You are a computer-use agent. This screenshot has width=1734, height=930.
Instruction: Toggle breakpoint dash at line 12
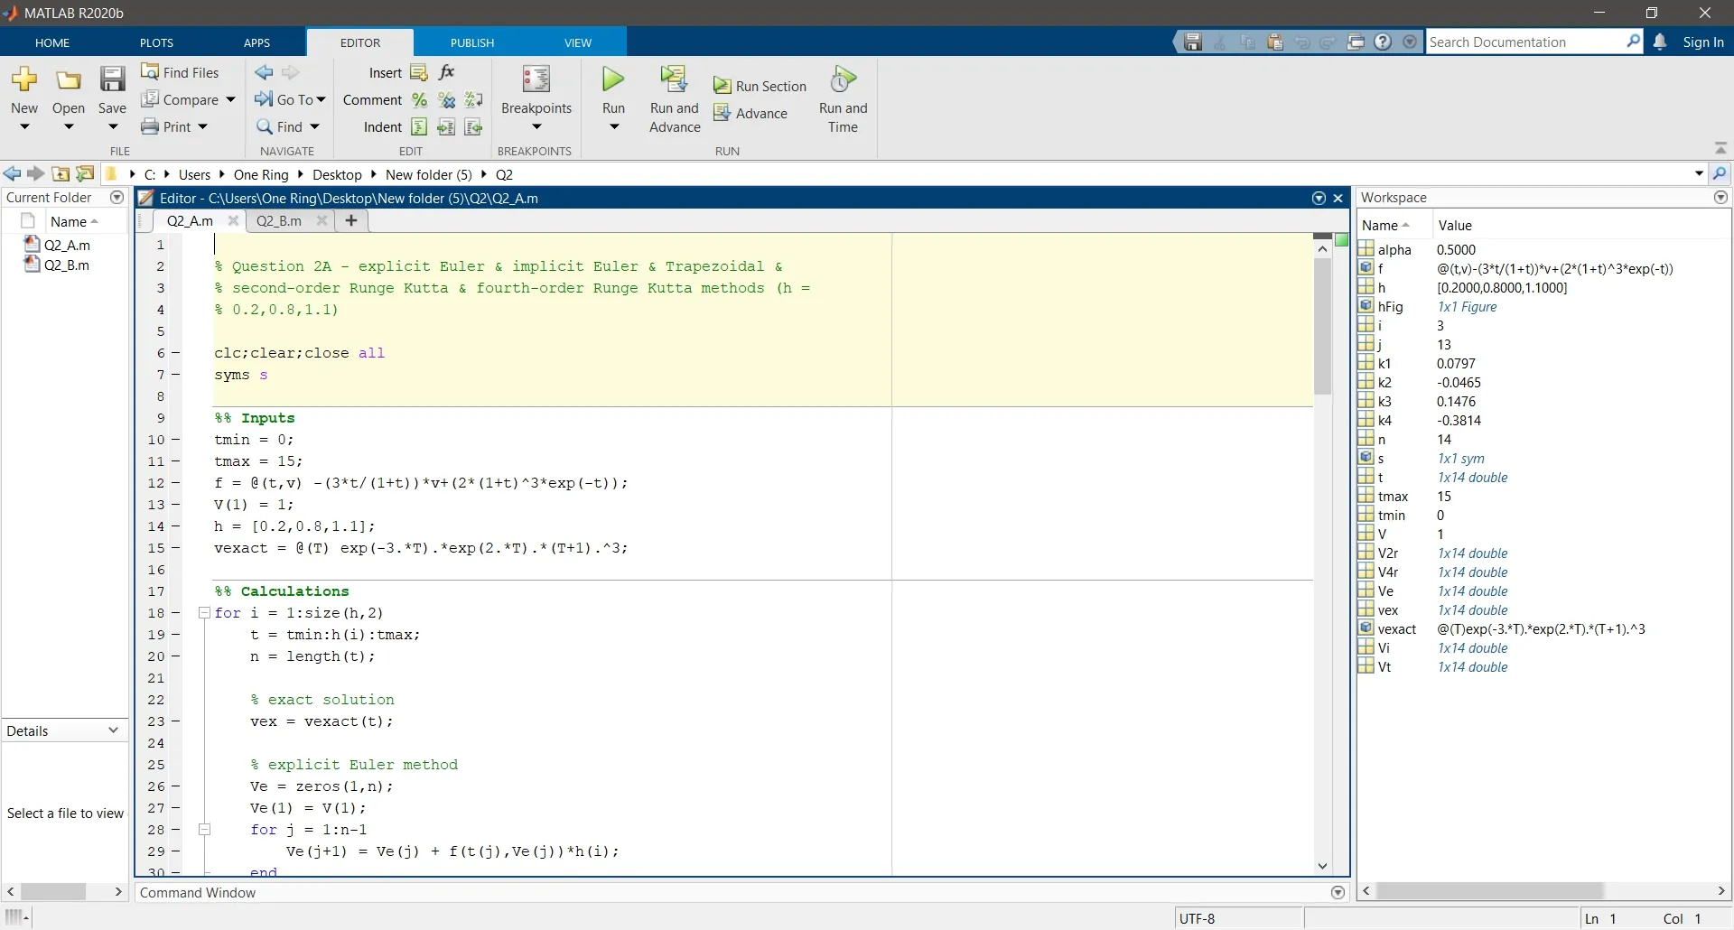pos(175,483)
